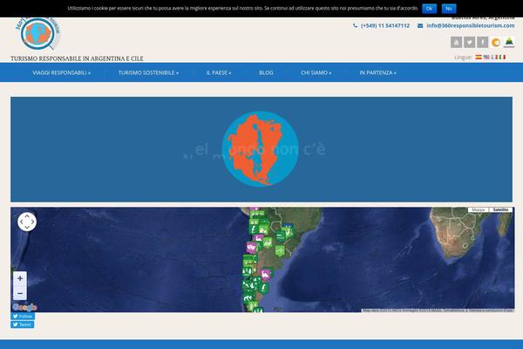Click the map terms link at bottom right

point(490,311)
